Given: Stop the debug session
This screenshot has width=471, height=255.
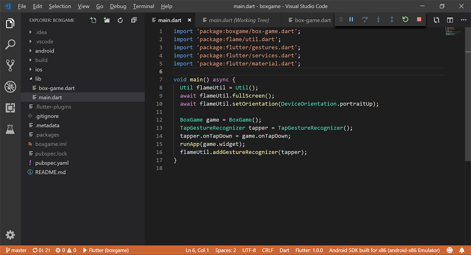Looking at the screenshot, I should [x=419, y=19].
